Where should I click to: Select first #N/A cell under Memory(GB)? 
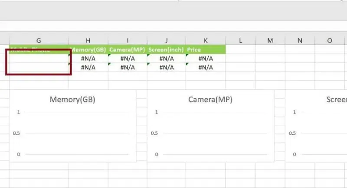click(88, 58)
